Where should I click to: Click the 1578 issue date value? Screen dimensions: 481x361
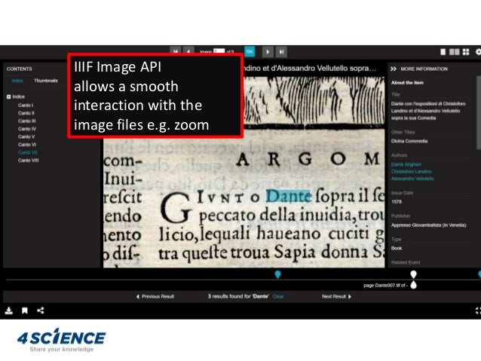coord(397,202)
